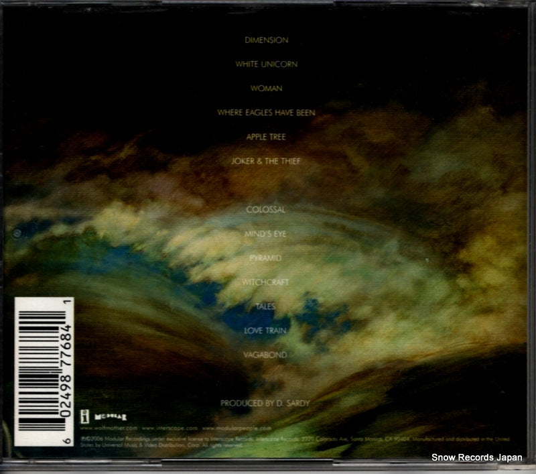536x474 pixels.
Task: Click the PRODUCED BY D. SARDY credit
Action: [265, 403]
